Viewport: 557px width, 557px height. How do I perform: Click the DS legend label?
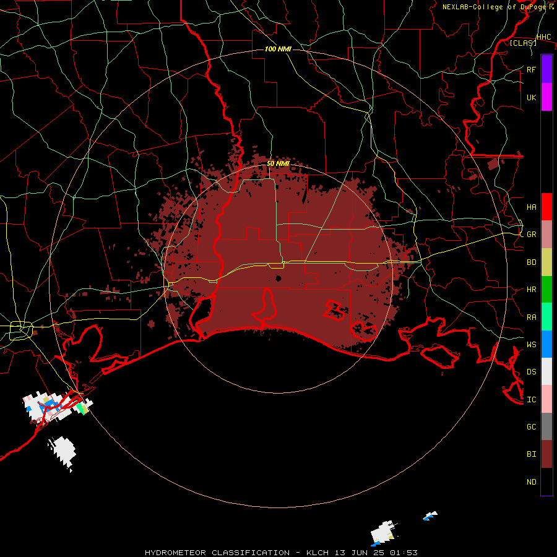pyautogui.click(x=532, y=372)
